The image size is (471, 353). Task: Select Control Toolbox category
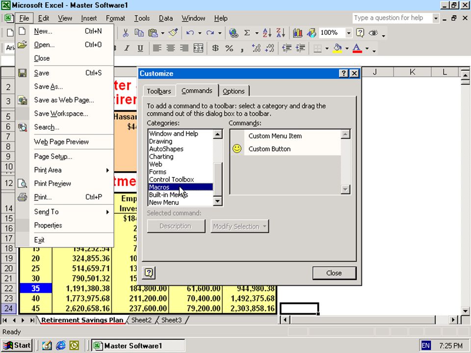pyautogui.click(x=180, y=179)
